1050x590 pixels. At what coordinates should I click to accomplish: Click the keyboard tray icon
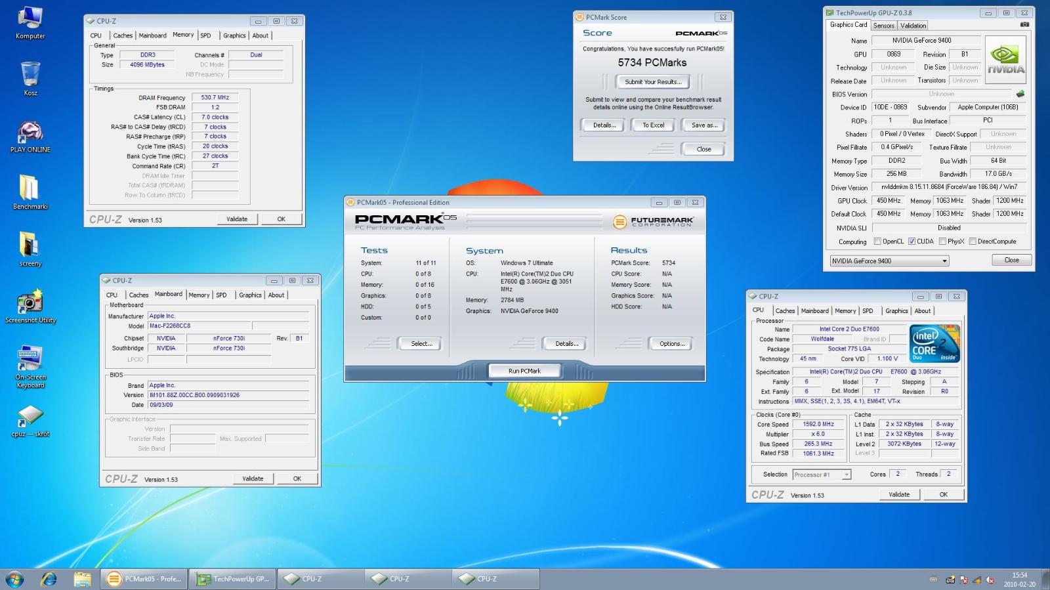934,580
